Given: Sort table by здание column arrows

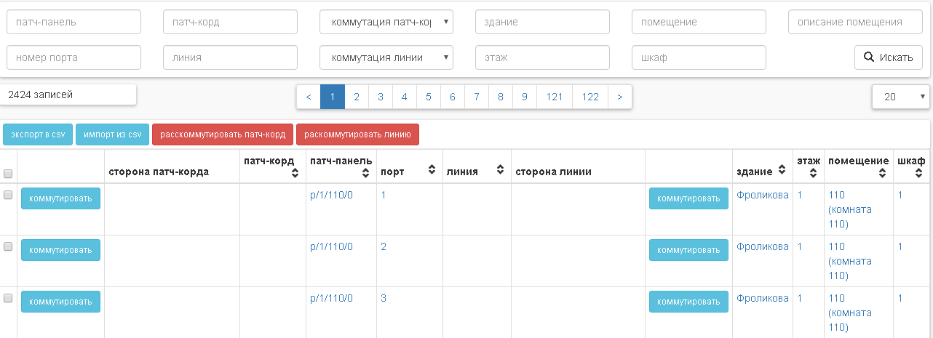Looking at the screenshot, I should 782,171.
